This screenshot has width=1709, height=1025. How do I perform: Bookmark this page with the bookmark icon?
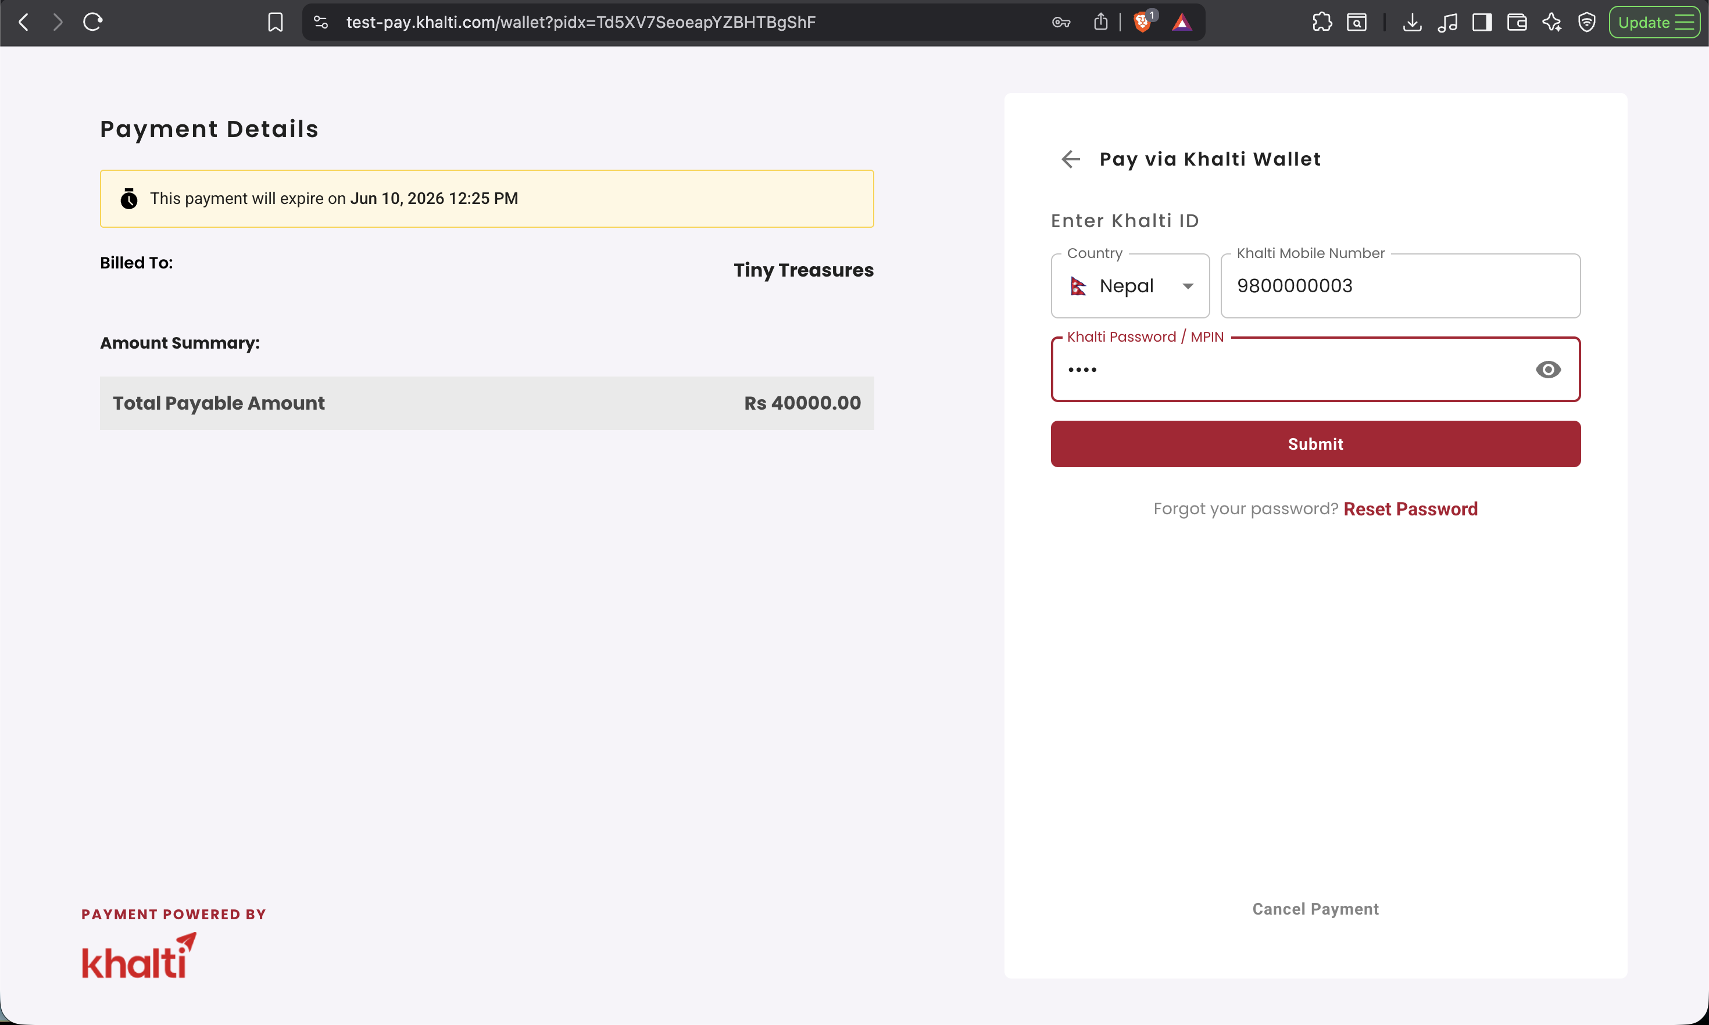(275, 22)
